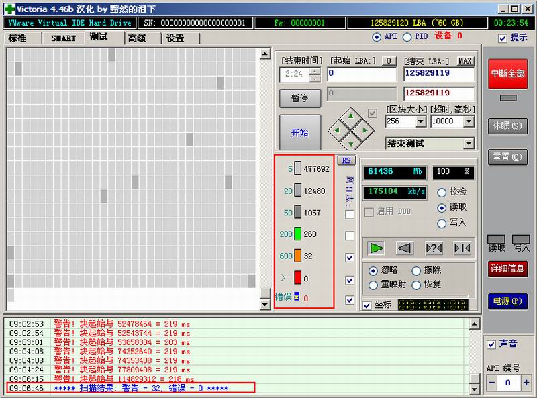The height and width of the screenshot is (398, 537).
Task: Switch to the 高级 tab
Action: (136, 38)
